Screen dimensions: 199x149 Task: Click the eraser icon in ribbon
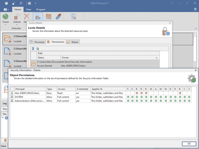(59, 17)
